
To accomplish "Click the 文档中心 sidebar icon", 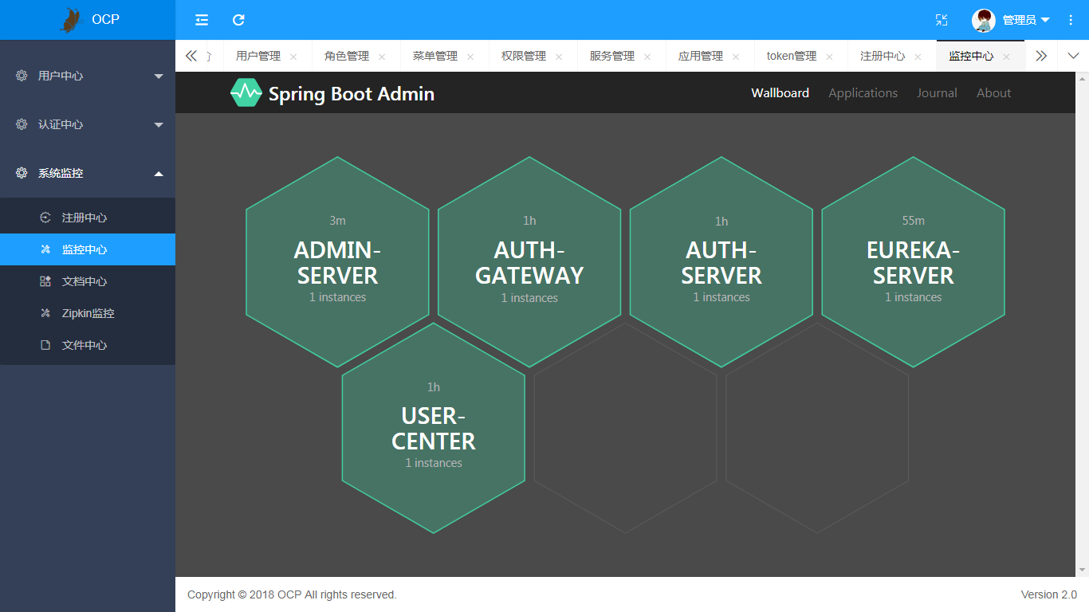I will 45,281.
